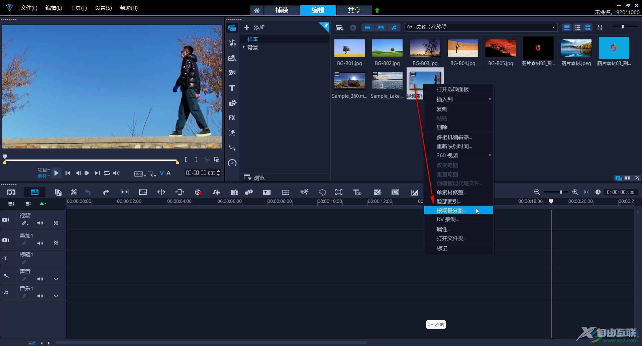642x346 pixels.
Task: Open the green track height dropdown arrow
Action: (43, 203)
